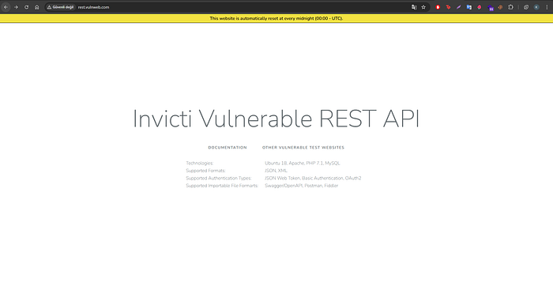Open the browser profile avatar
Screen dimensions: 553x286
point(536,7)
